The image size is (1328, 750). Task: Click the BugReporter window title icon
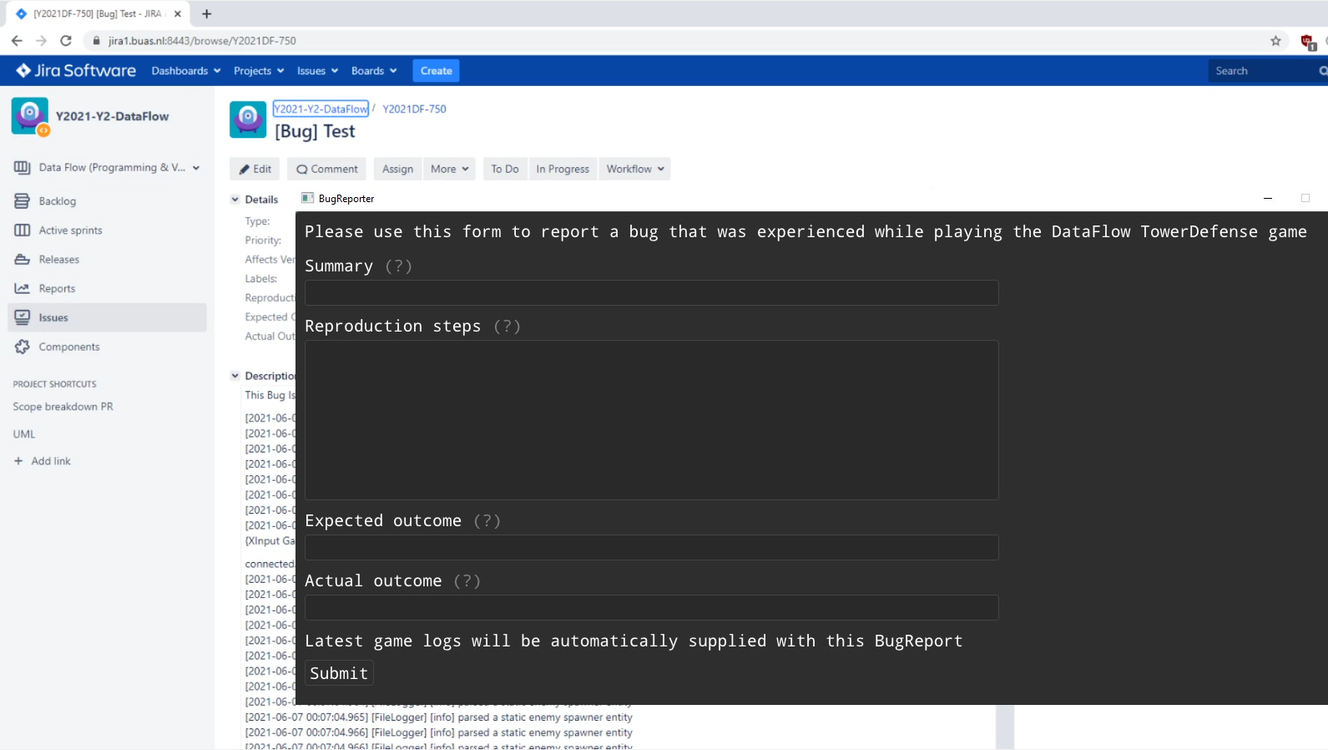pos(307,198)
